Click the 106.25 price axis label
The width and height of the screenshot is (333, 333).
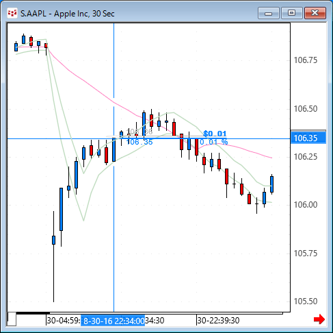click(306, 157)
